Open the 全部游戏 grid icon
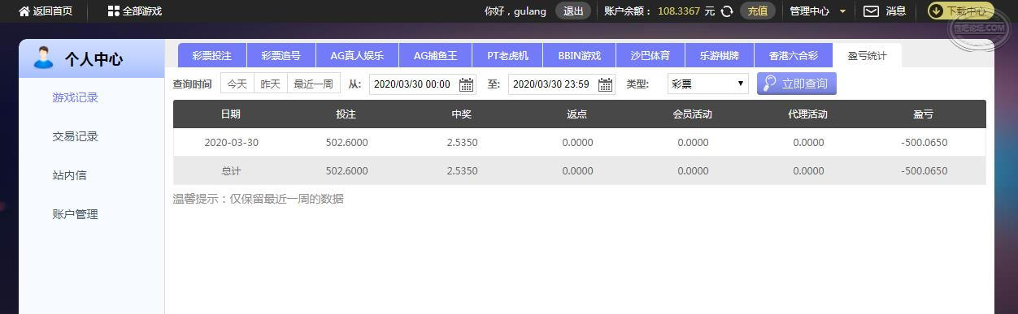The width and height of the screenshot is (1018, 314). click(113, 11)
